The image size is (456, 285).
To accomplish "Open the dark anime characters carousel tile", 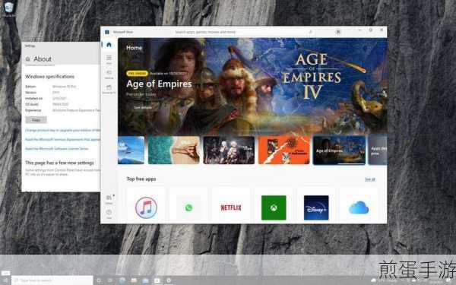I will point(229,150).
